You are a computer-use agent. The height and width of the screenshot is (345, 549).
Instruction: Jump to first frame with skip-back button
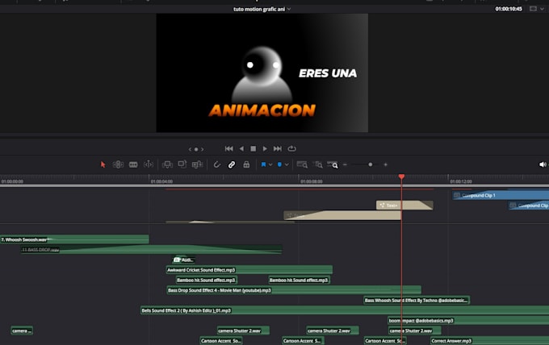[x=229, y=149]
